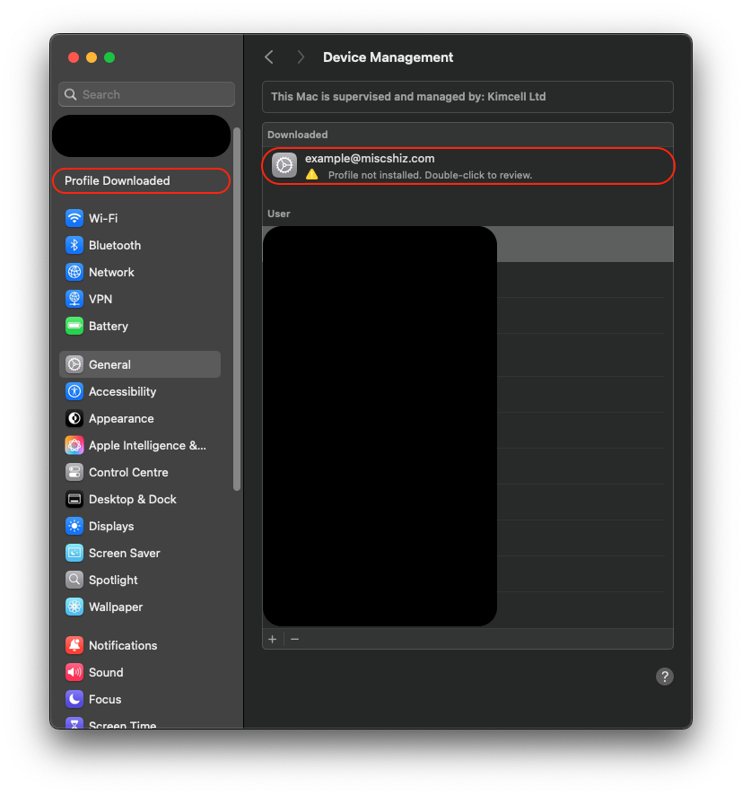
Task: Select the example@miscshiz.com downloaded profile
Action: pos(467,165)
